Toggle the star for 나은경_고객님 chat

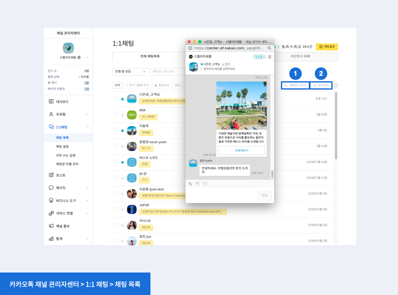tap(123, 99)
